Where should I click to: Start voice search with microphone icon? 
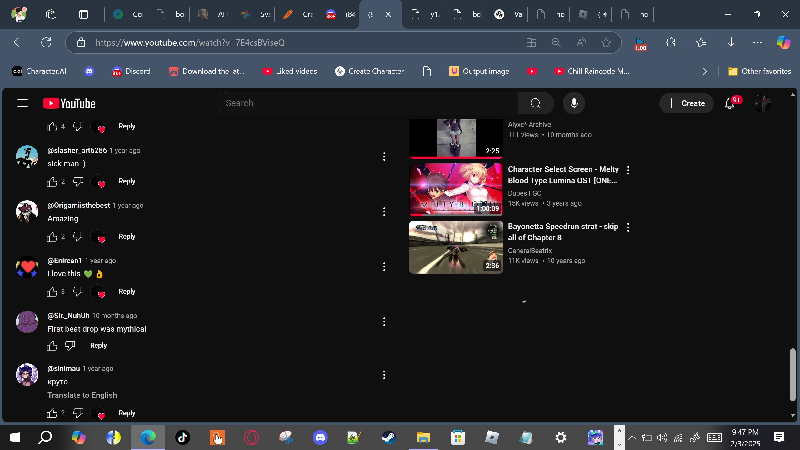pos(574,103)
